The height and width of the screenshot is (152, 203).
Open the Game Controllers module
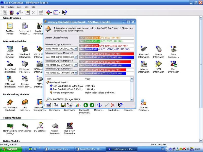[x=173, y=52]
